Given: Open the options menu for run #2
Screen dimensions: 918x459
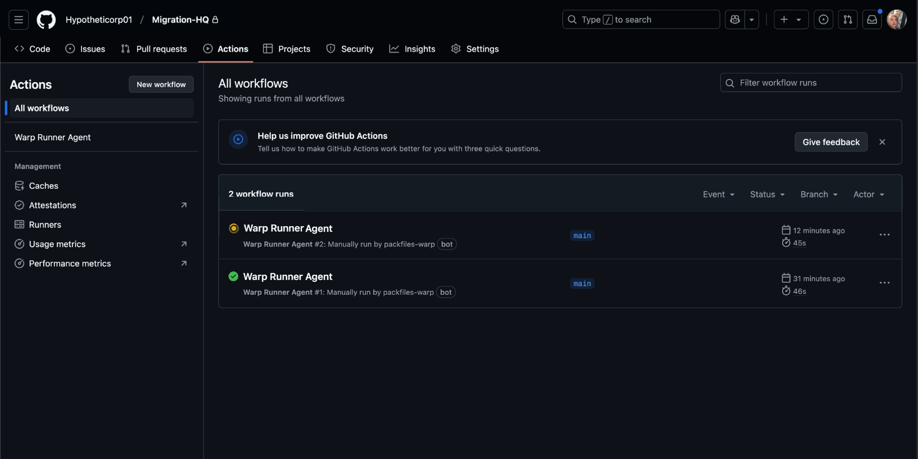Looking at the screenshot, I should 885,235.
